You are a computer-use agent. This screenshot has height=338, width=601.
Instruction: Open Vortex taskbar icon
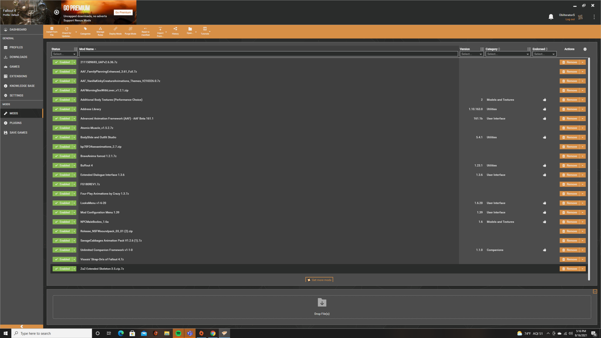click(x=224, y=333)
